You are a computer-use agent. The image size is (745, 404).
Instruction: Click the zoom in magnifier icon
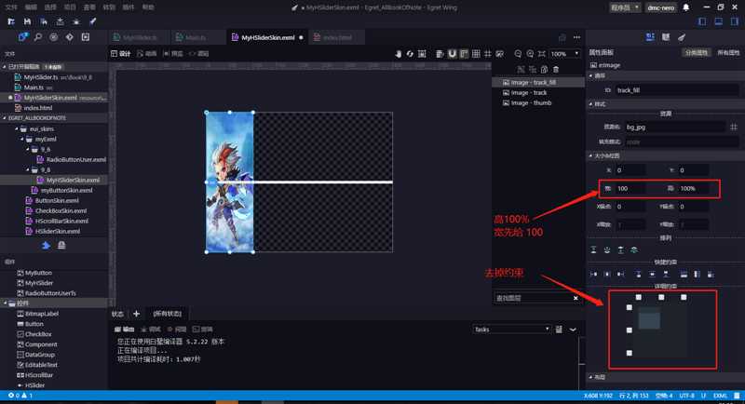click(530, 54)
